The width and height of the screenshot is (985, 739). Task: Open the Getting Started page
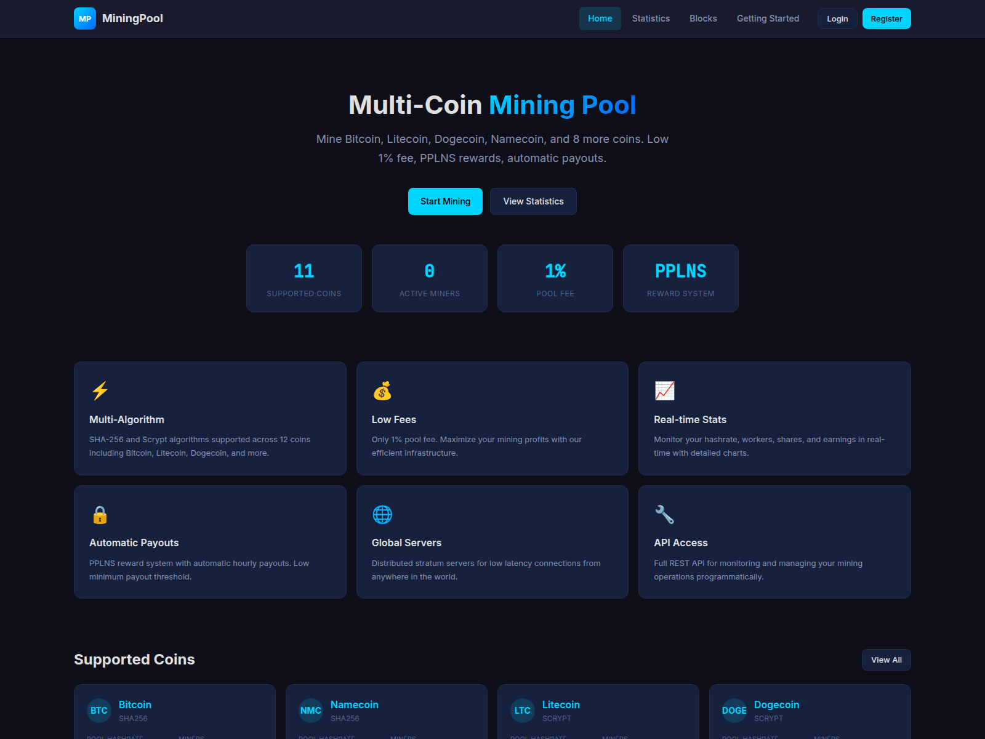(x=768, y=18)
